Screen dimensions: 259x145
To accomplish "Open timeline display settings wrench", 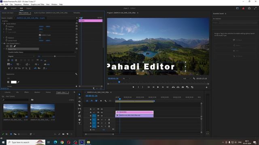I will [105, 101].
